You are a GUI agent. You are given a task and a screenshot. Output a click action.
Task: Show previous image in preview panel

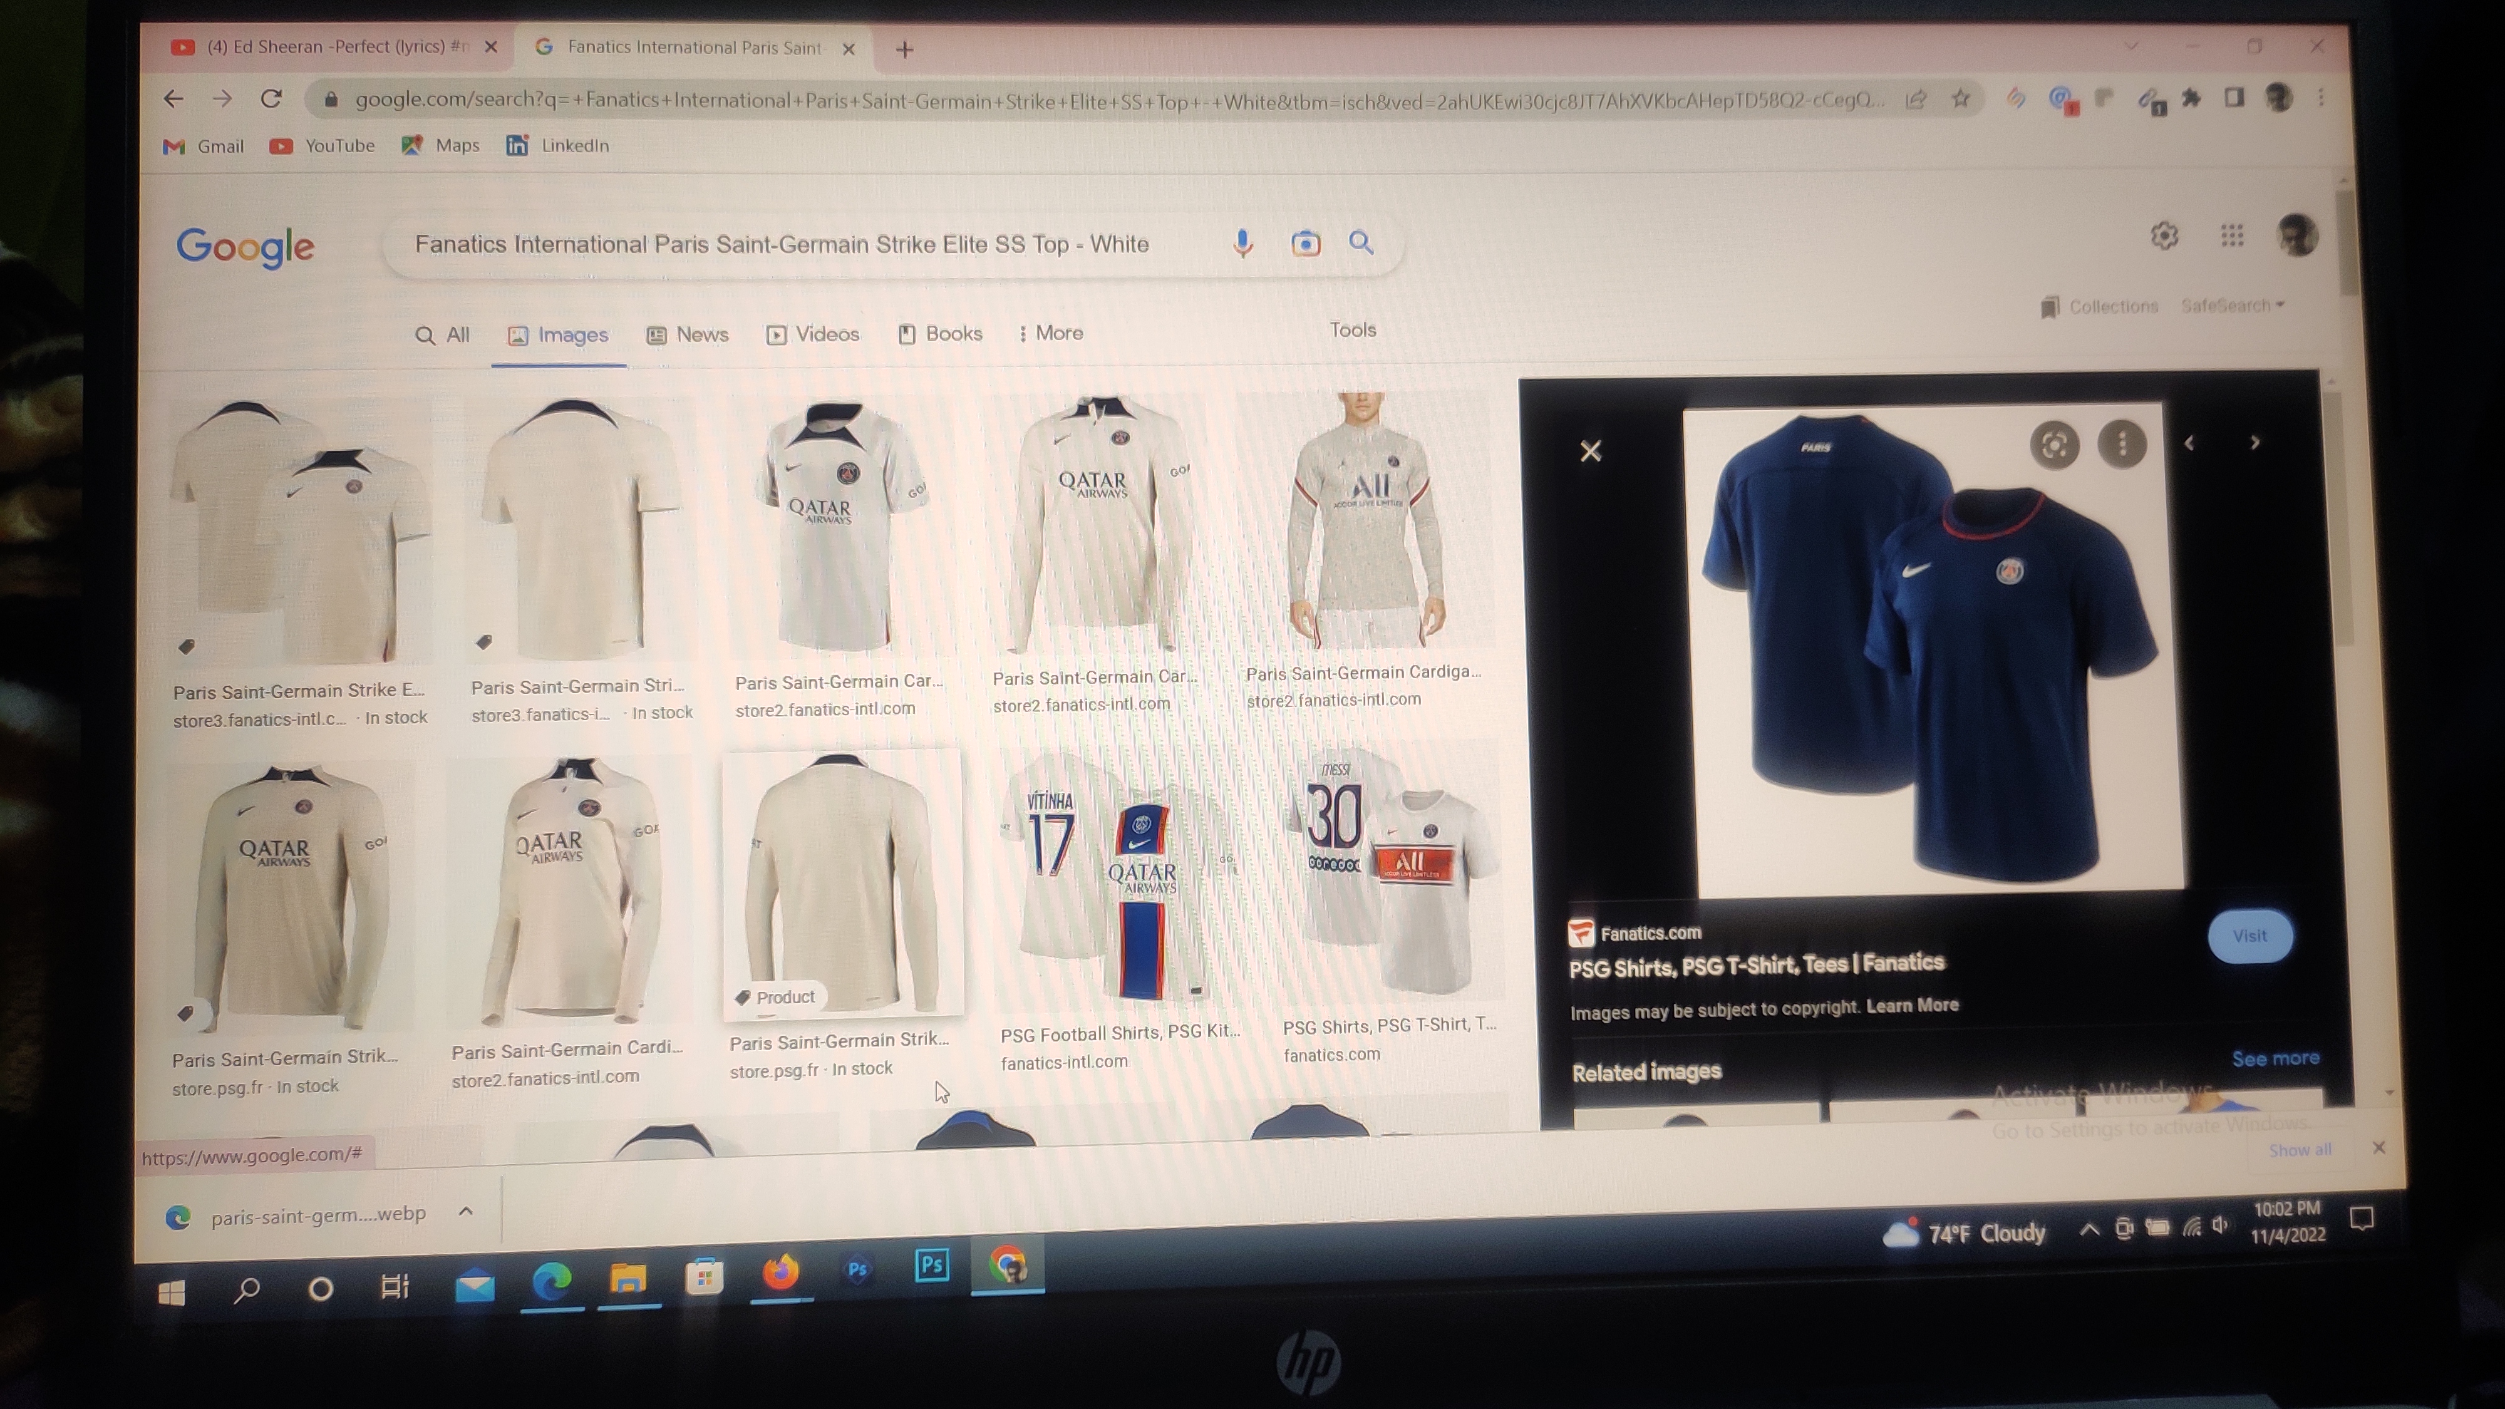(x=2189, y=443)
